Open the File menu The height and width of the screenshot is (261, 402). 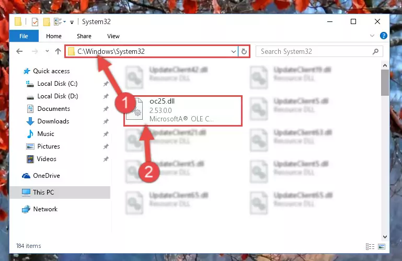point(24,36)
